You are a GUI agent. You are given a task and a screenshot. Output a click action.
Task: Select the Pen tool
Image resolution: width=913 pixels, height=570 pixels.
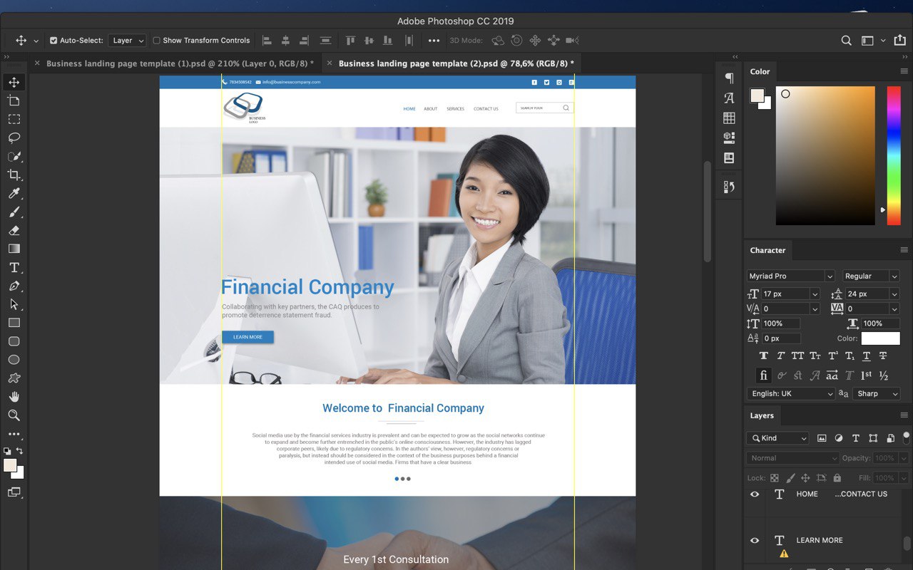click(14, 286)
